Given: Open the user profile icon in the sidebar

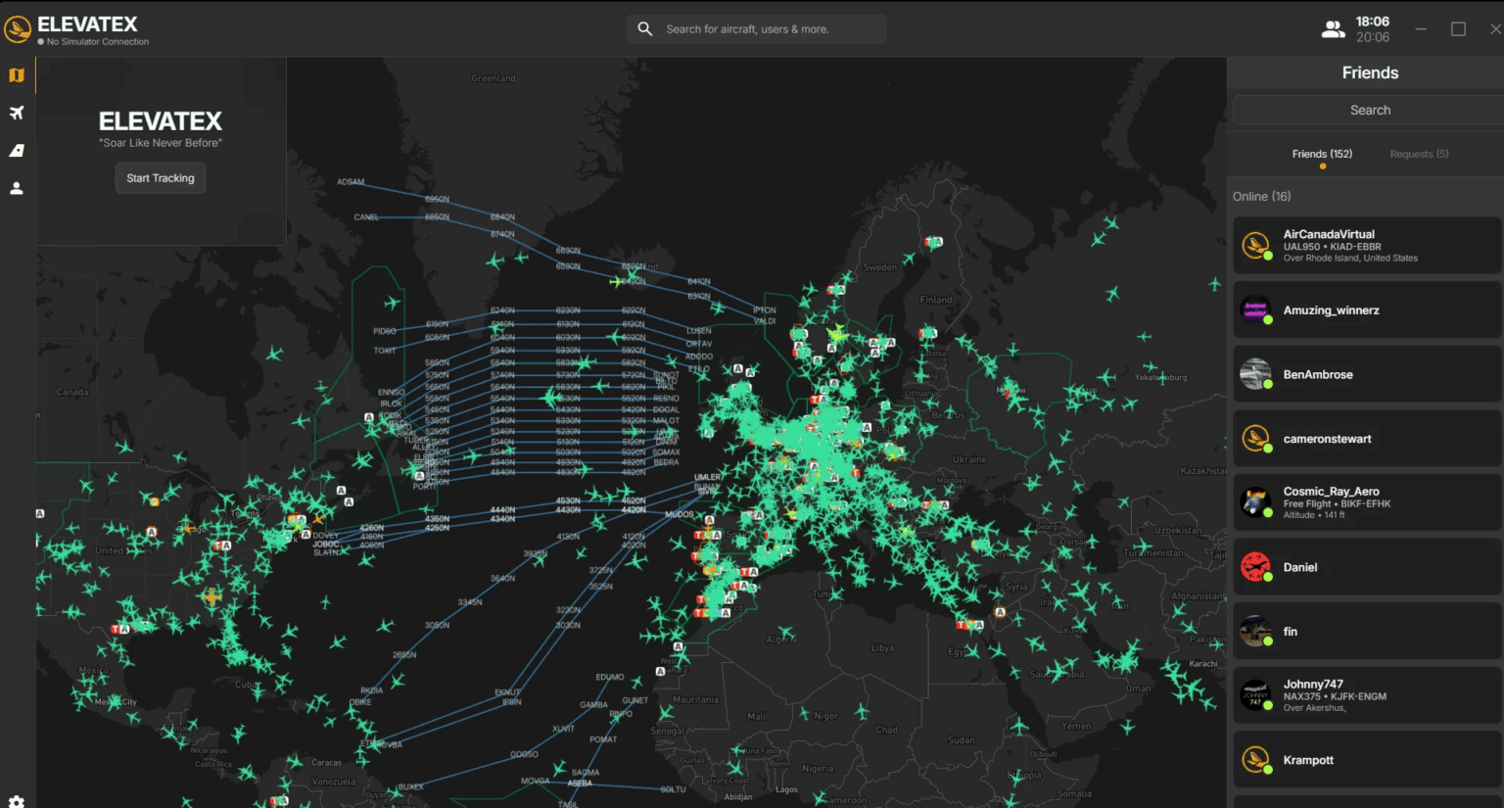Looking at the screenshot, I should 16,187.
